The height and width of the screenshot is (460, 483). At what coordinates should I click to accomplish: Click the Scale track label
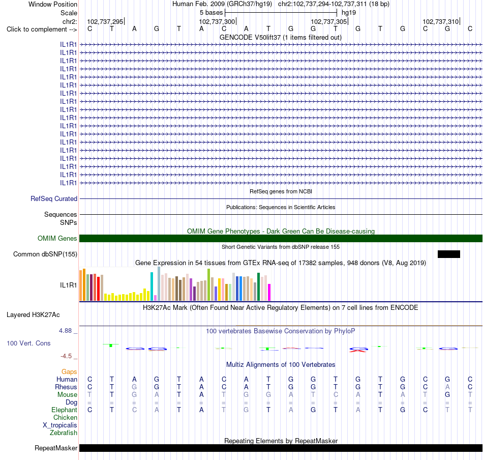[69, 13]
